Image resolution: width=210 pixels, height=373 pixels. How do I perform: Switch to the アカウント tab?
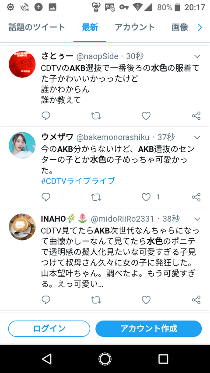click(x=135, y=27)
